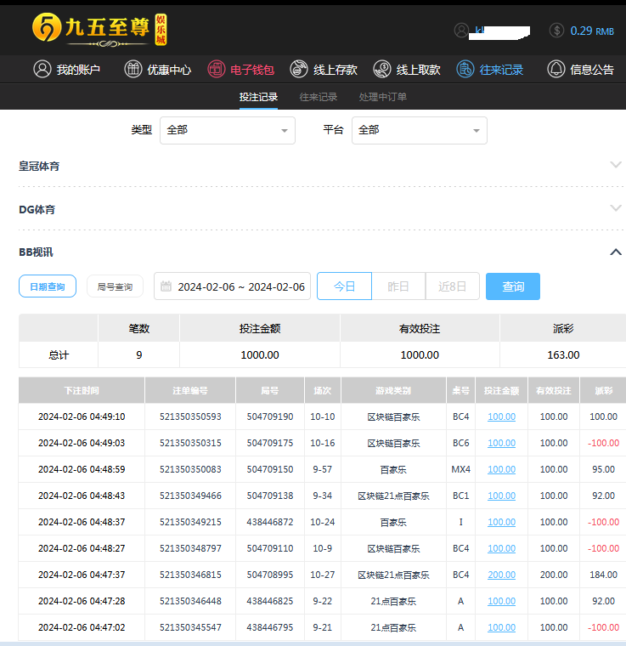Open 优惠中心 gift icon

[x=133, y=70]
